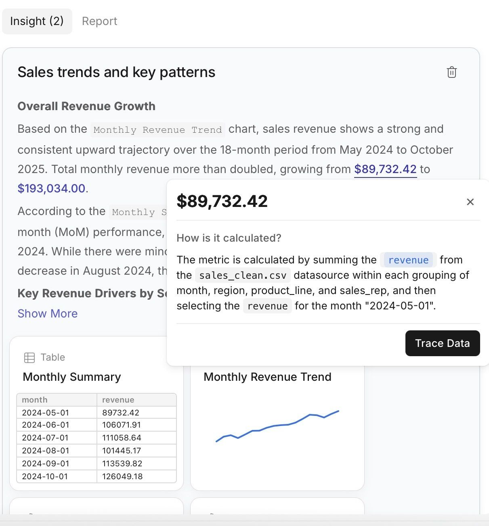Image resolution: width=489 pixels, height=526 pixels.
Task: Open the Monthly Summary card title
Action: (x=72, y=377)
